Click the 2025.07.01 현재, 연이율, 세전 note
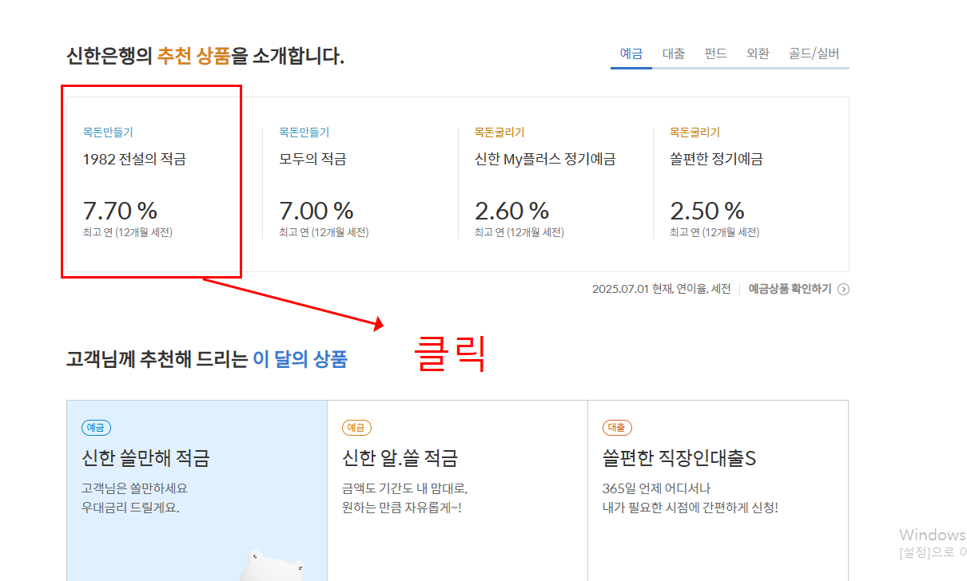This screenshot has height=581, width=967. coord(661,289)
